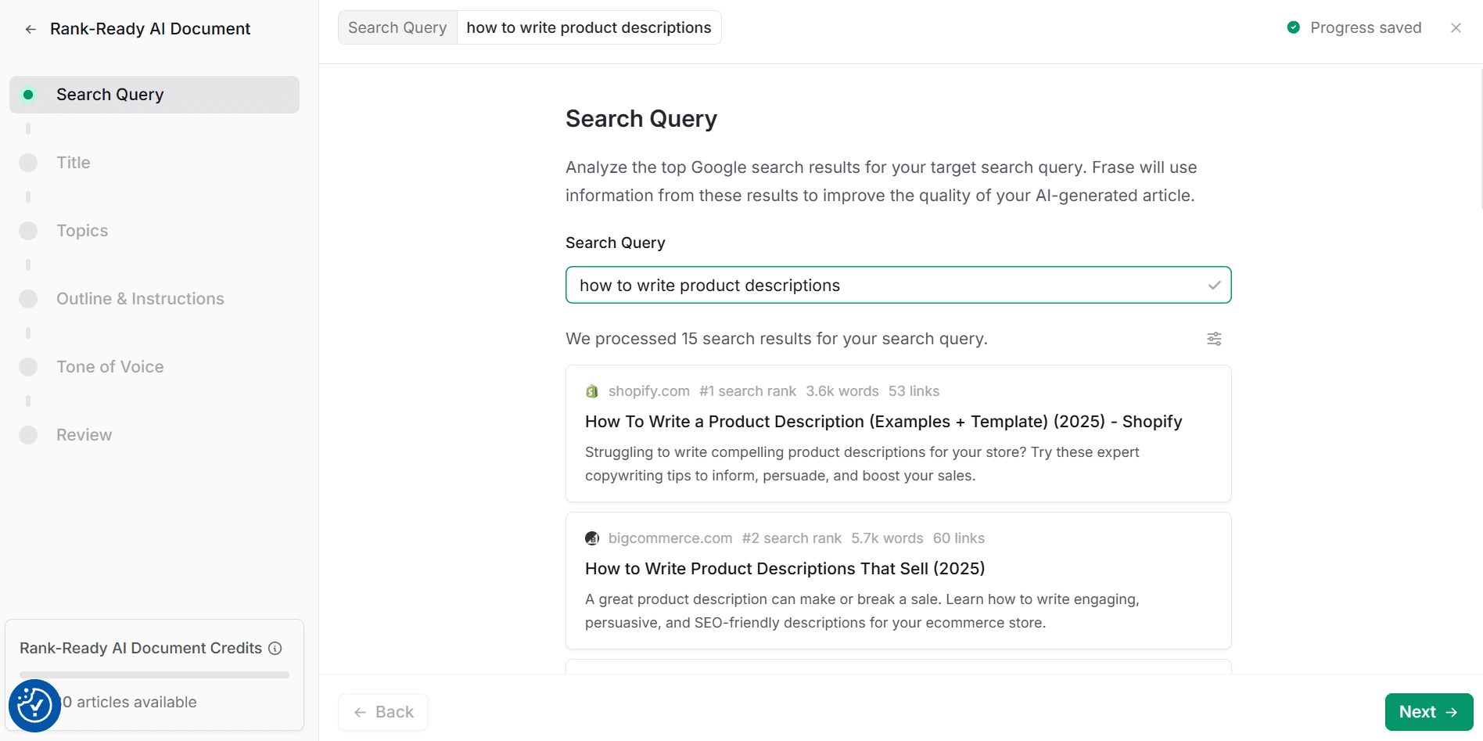The width and height of the screenshot is (1483, 741).
Task: Open the BigCommerce Product Descriptions That Sell result
Action: tap(898, 581)
